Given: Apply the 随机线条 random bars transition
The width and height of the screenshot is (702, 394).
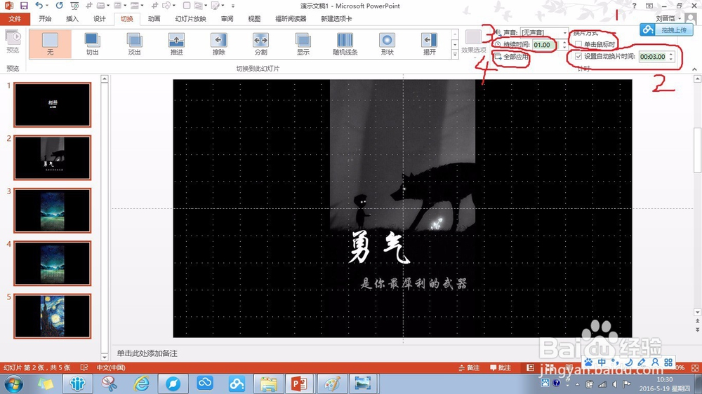Looking at the screenshot, I should coord(345,44).
